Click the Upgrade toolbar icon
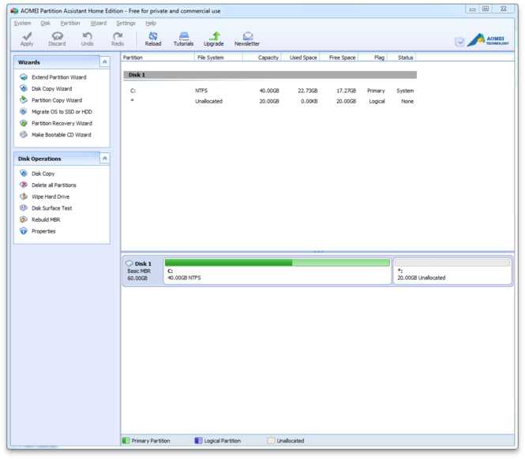525x459 pixels. tap(214, 35)
